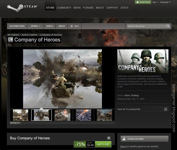177x150 pixels.
Task: Click the login link
Action: pyautogui.click(x=154, y=2)
